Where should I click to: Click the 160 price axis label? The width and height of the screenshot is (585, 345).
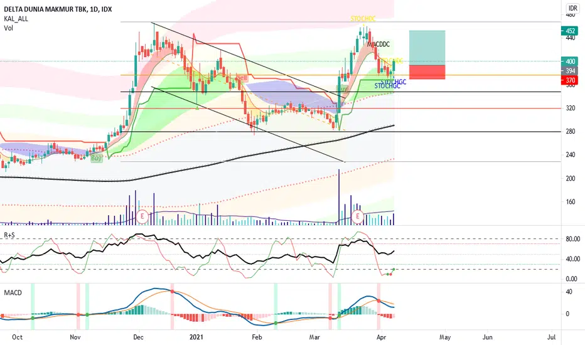[x=570, y=202]
